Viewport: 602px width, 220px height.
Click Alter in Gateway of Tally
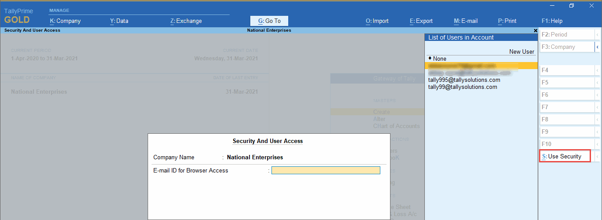pyautogui.click(x=379, y=119)
